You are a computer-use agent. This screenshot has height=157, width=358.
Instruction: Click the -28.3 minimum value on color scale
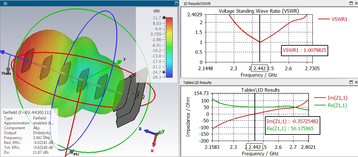click(156, 77)
